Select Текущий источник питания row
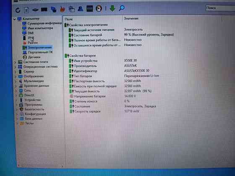This screenshot has height=176, width=235. point(91,30)
